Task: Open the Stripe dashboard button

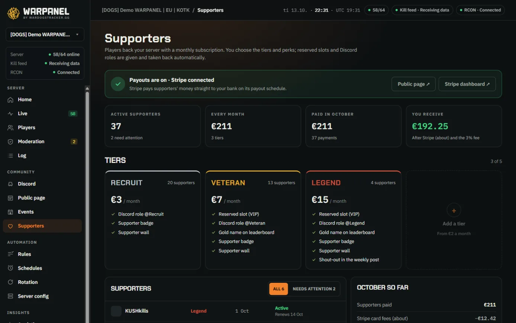Action: (467, 84)
